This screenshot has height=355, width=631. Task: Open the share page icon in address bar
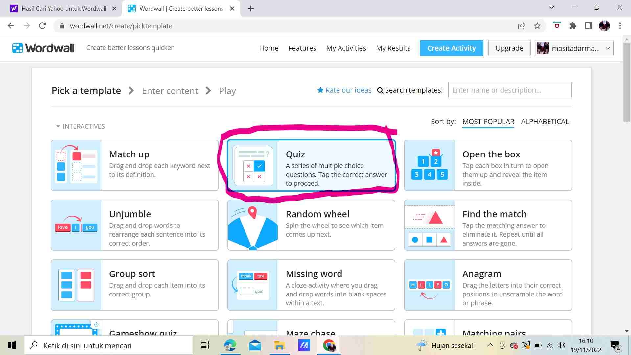(x=522, y=26)
